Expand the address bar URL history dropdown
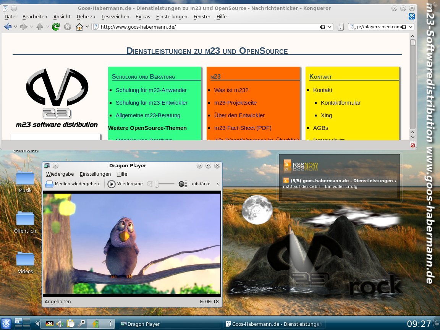The image size is (440, 330). (x=330, y=27)
